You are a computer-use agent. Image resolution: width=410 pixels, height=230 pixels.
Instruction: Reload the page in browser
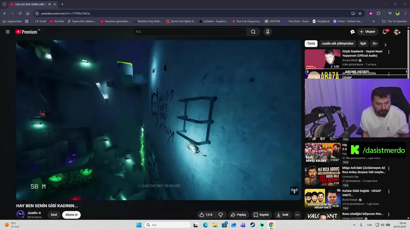coord(20,13)
